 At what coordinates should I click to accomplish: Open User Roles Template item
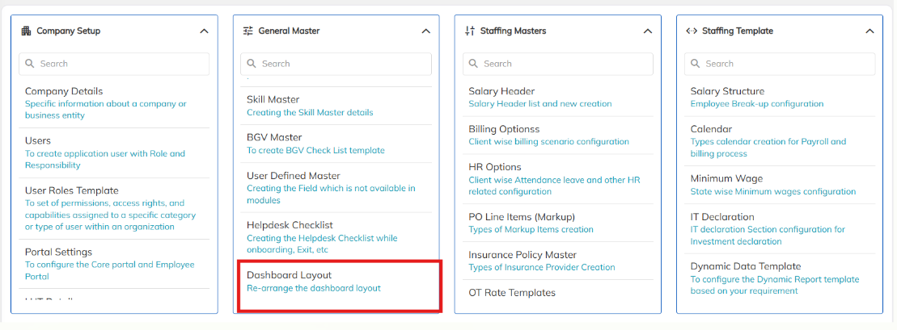pyautogui.click(x=114, y=208)
